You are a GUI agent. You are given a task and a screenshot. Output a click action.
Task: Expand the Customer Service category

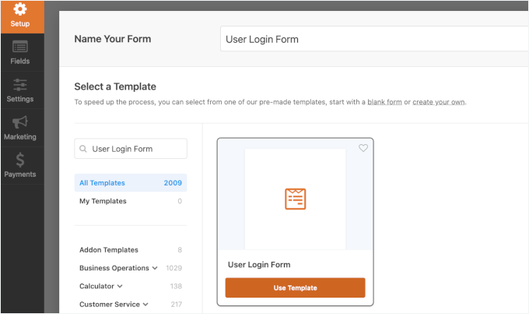145,305
